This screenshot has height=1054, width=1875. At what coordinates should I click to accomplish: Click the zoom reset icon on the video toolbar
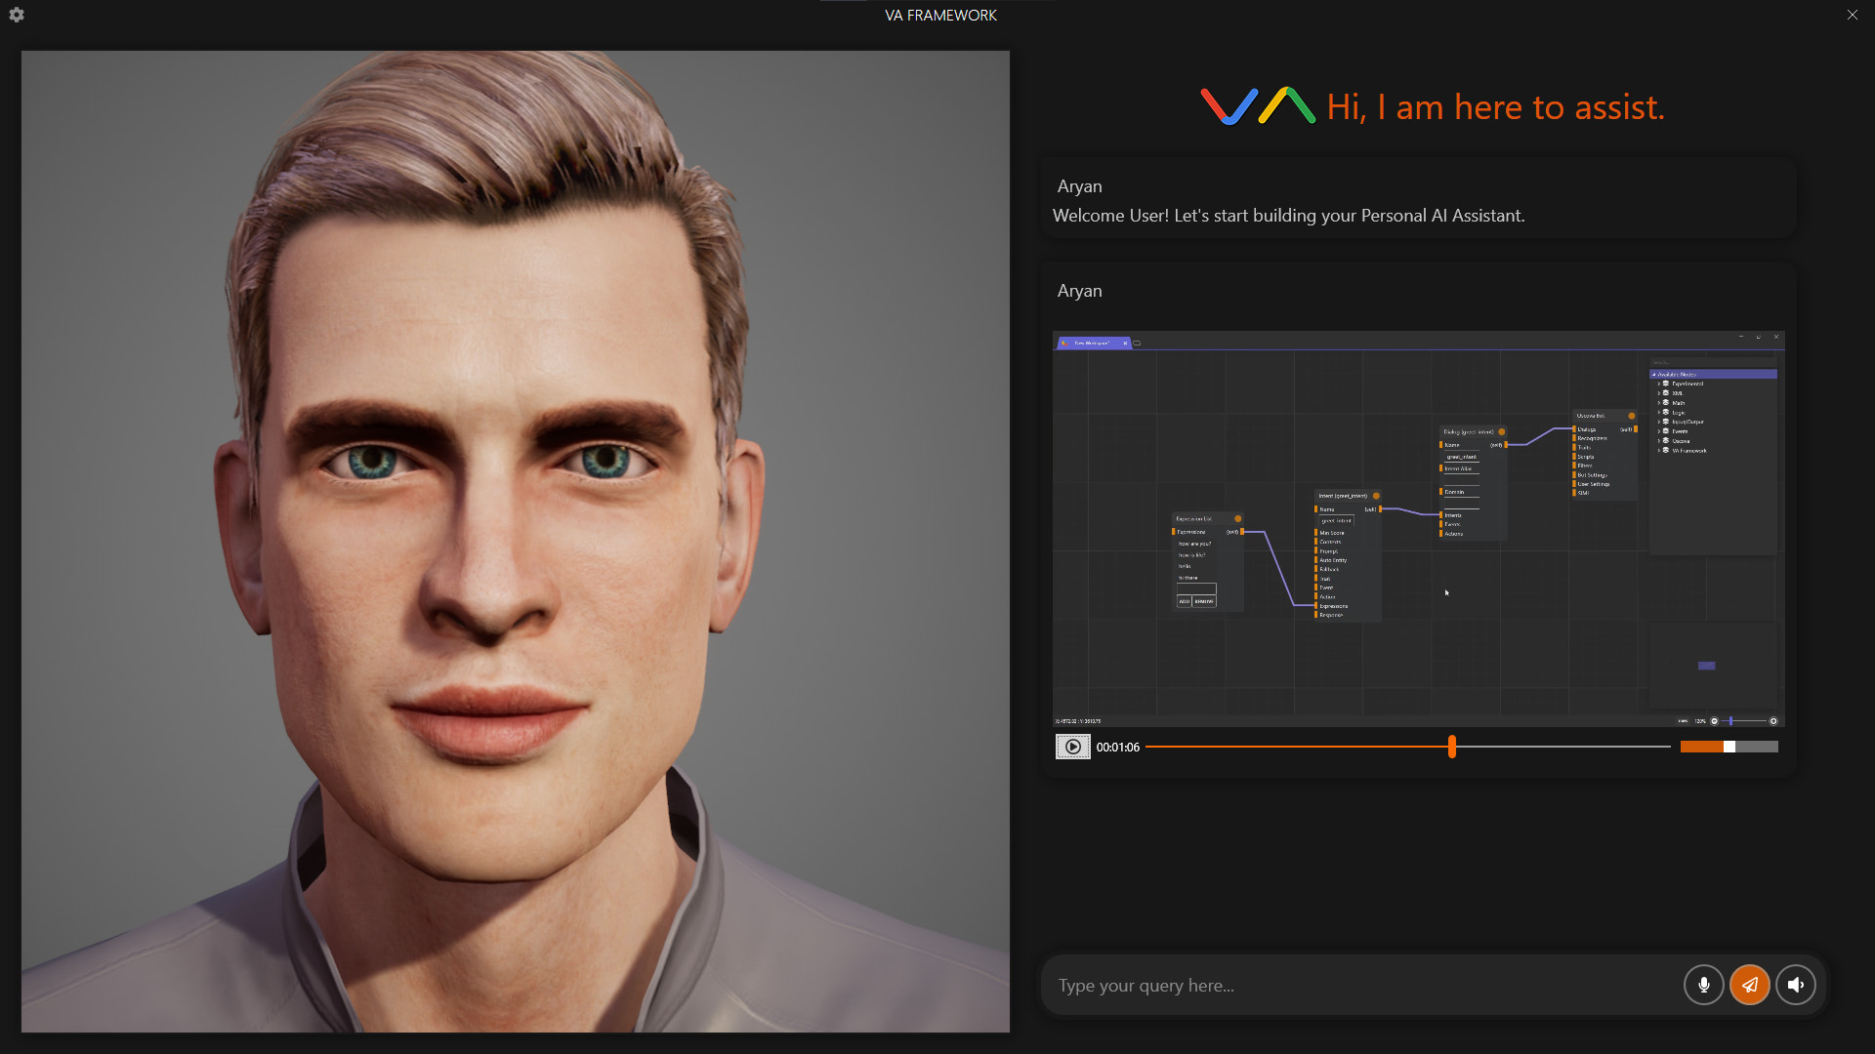pyautogui.click(x=1773, y=720)
